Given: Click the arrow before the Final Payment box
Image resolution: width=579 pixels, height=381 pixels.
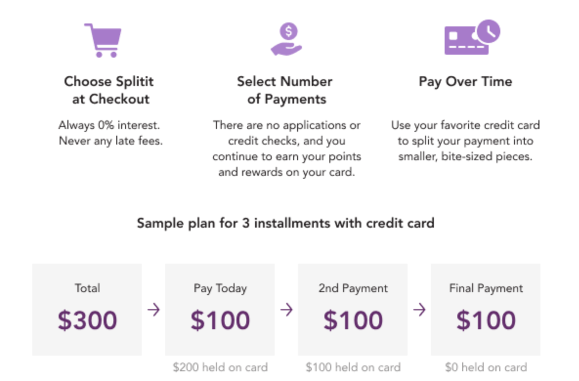Looking at the screenshot, I should pos(420,309).
